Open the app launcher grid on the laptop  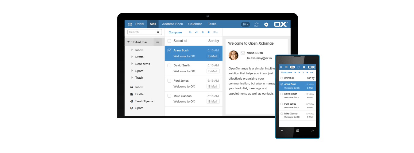pyautogui.click(x=130, y=24)
